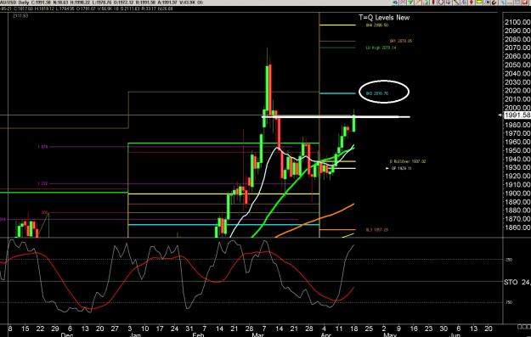531x337 pixels.
Task: Click the date tick labeled 24
Action: click(x=174, y=329)
